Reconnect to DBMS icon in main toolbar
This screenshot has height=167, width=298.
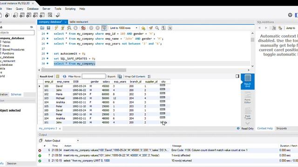(58, 15)
